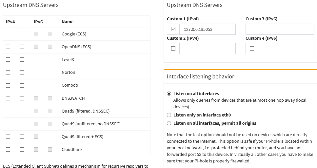Screen dimensions: 317x168
Task: Check first IPv4 checkbox for Comodo
Action: (8, 85)
